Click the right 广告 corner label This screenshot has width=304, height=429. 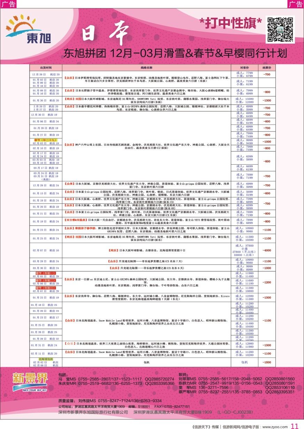295,4
